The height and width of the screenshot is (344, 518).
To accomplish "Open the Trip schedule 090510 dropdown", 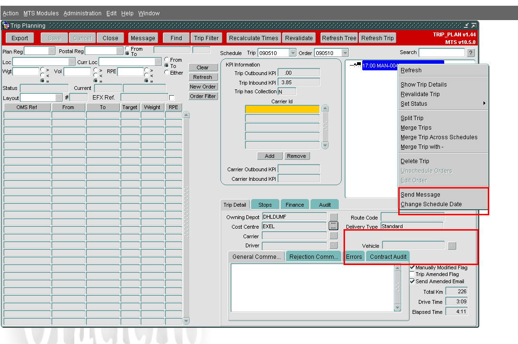I will [x=293, y=53].
